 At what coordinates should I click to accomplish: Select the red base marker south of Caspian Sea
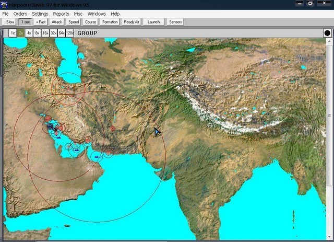click(x=67, y=89)
